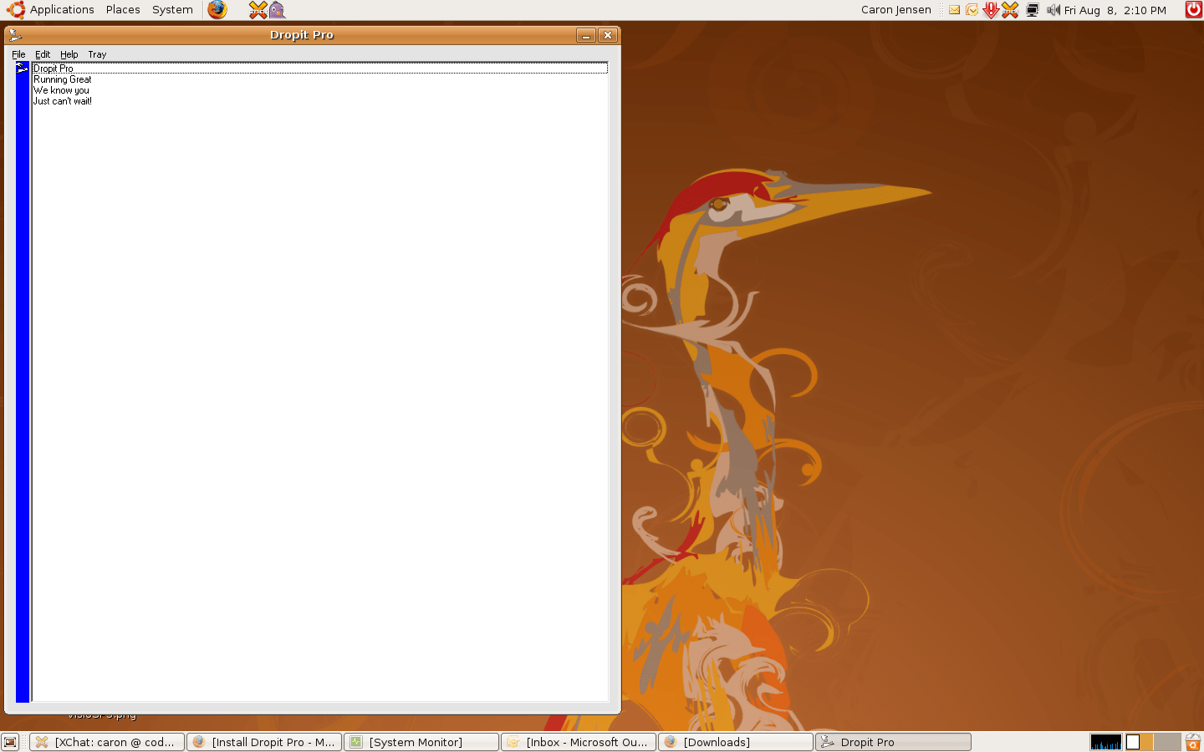This screenshot has width=1204, height=752.
Task: Minimize the Dropit Pro window
Action: [x=586, y=35]
